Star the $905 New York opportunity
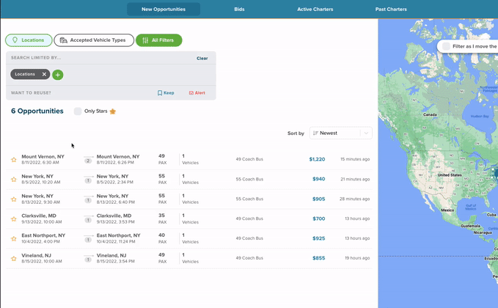The height and width of the screenshot is (308, 498). pos(14,199)
